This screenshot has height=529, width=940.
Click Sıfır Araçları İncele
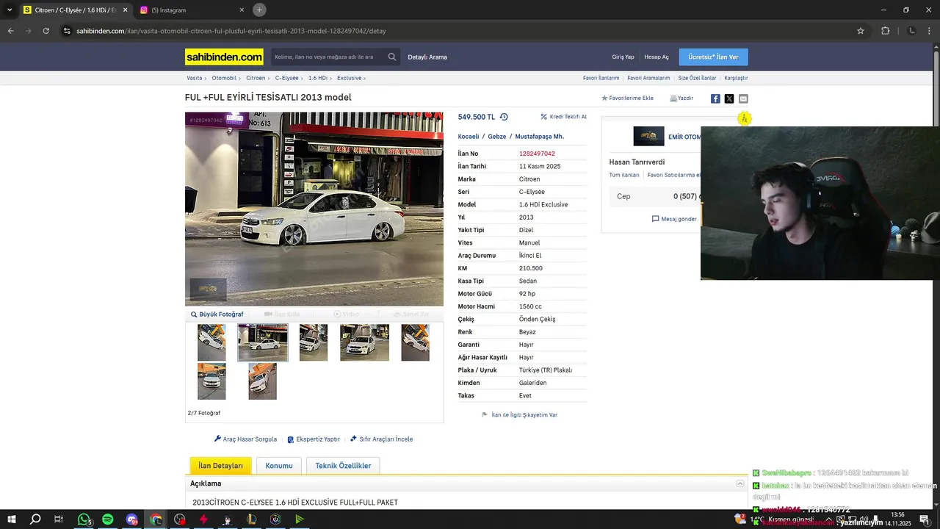coord(381,439)
